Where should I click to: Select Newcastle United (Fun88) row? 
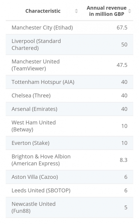click(69, 208)
